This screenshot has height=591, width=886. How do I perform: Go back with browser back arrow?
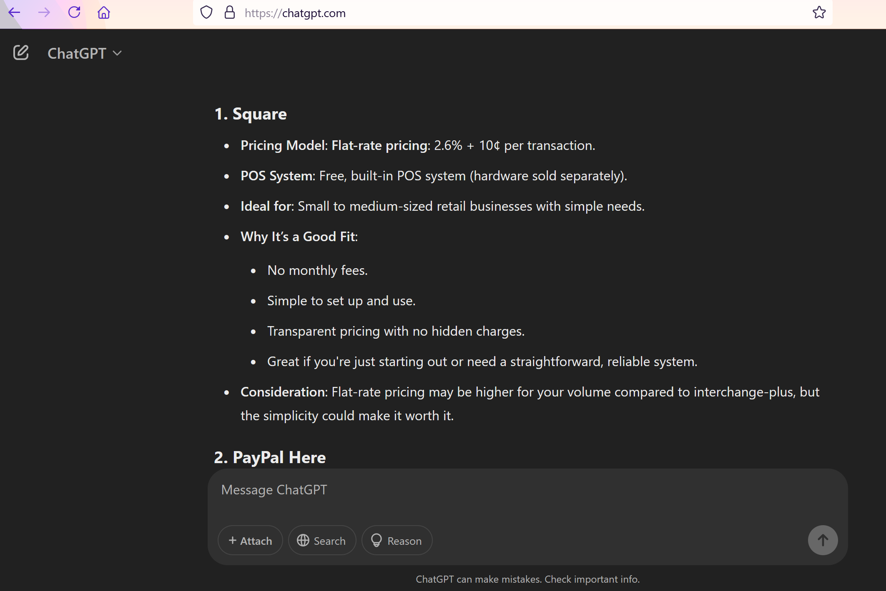point(14,12)
